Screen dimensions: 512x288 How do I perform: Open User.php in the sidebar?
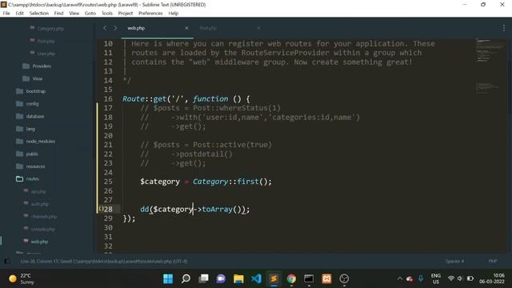[46, 54]
